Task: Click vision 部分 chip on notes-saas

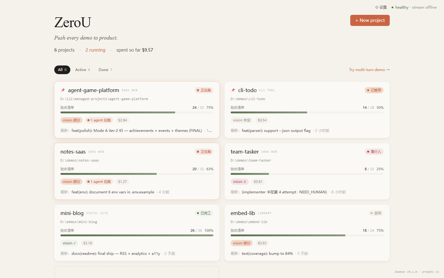Action: tap(72, 182)
